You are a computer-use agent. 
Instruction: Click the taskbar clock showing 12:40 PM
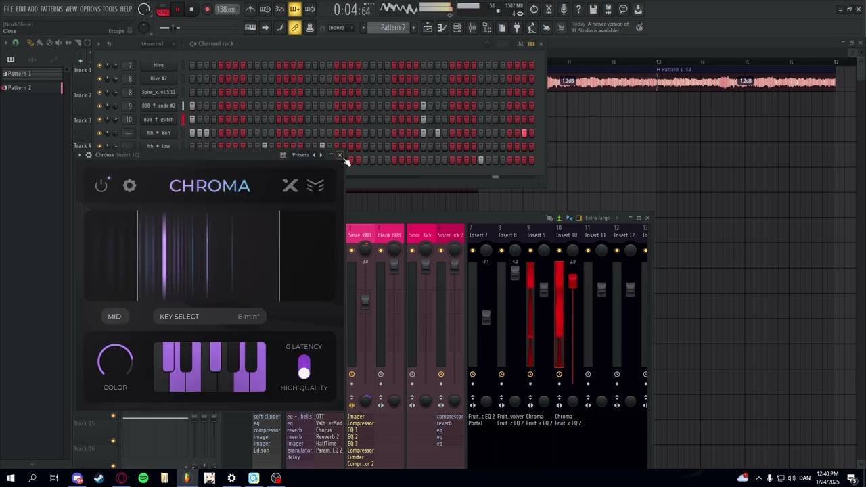tap(827, 478)
